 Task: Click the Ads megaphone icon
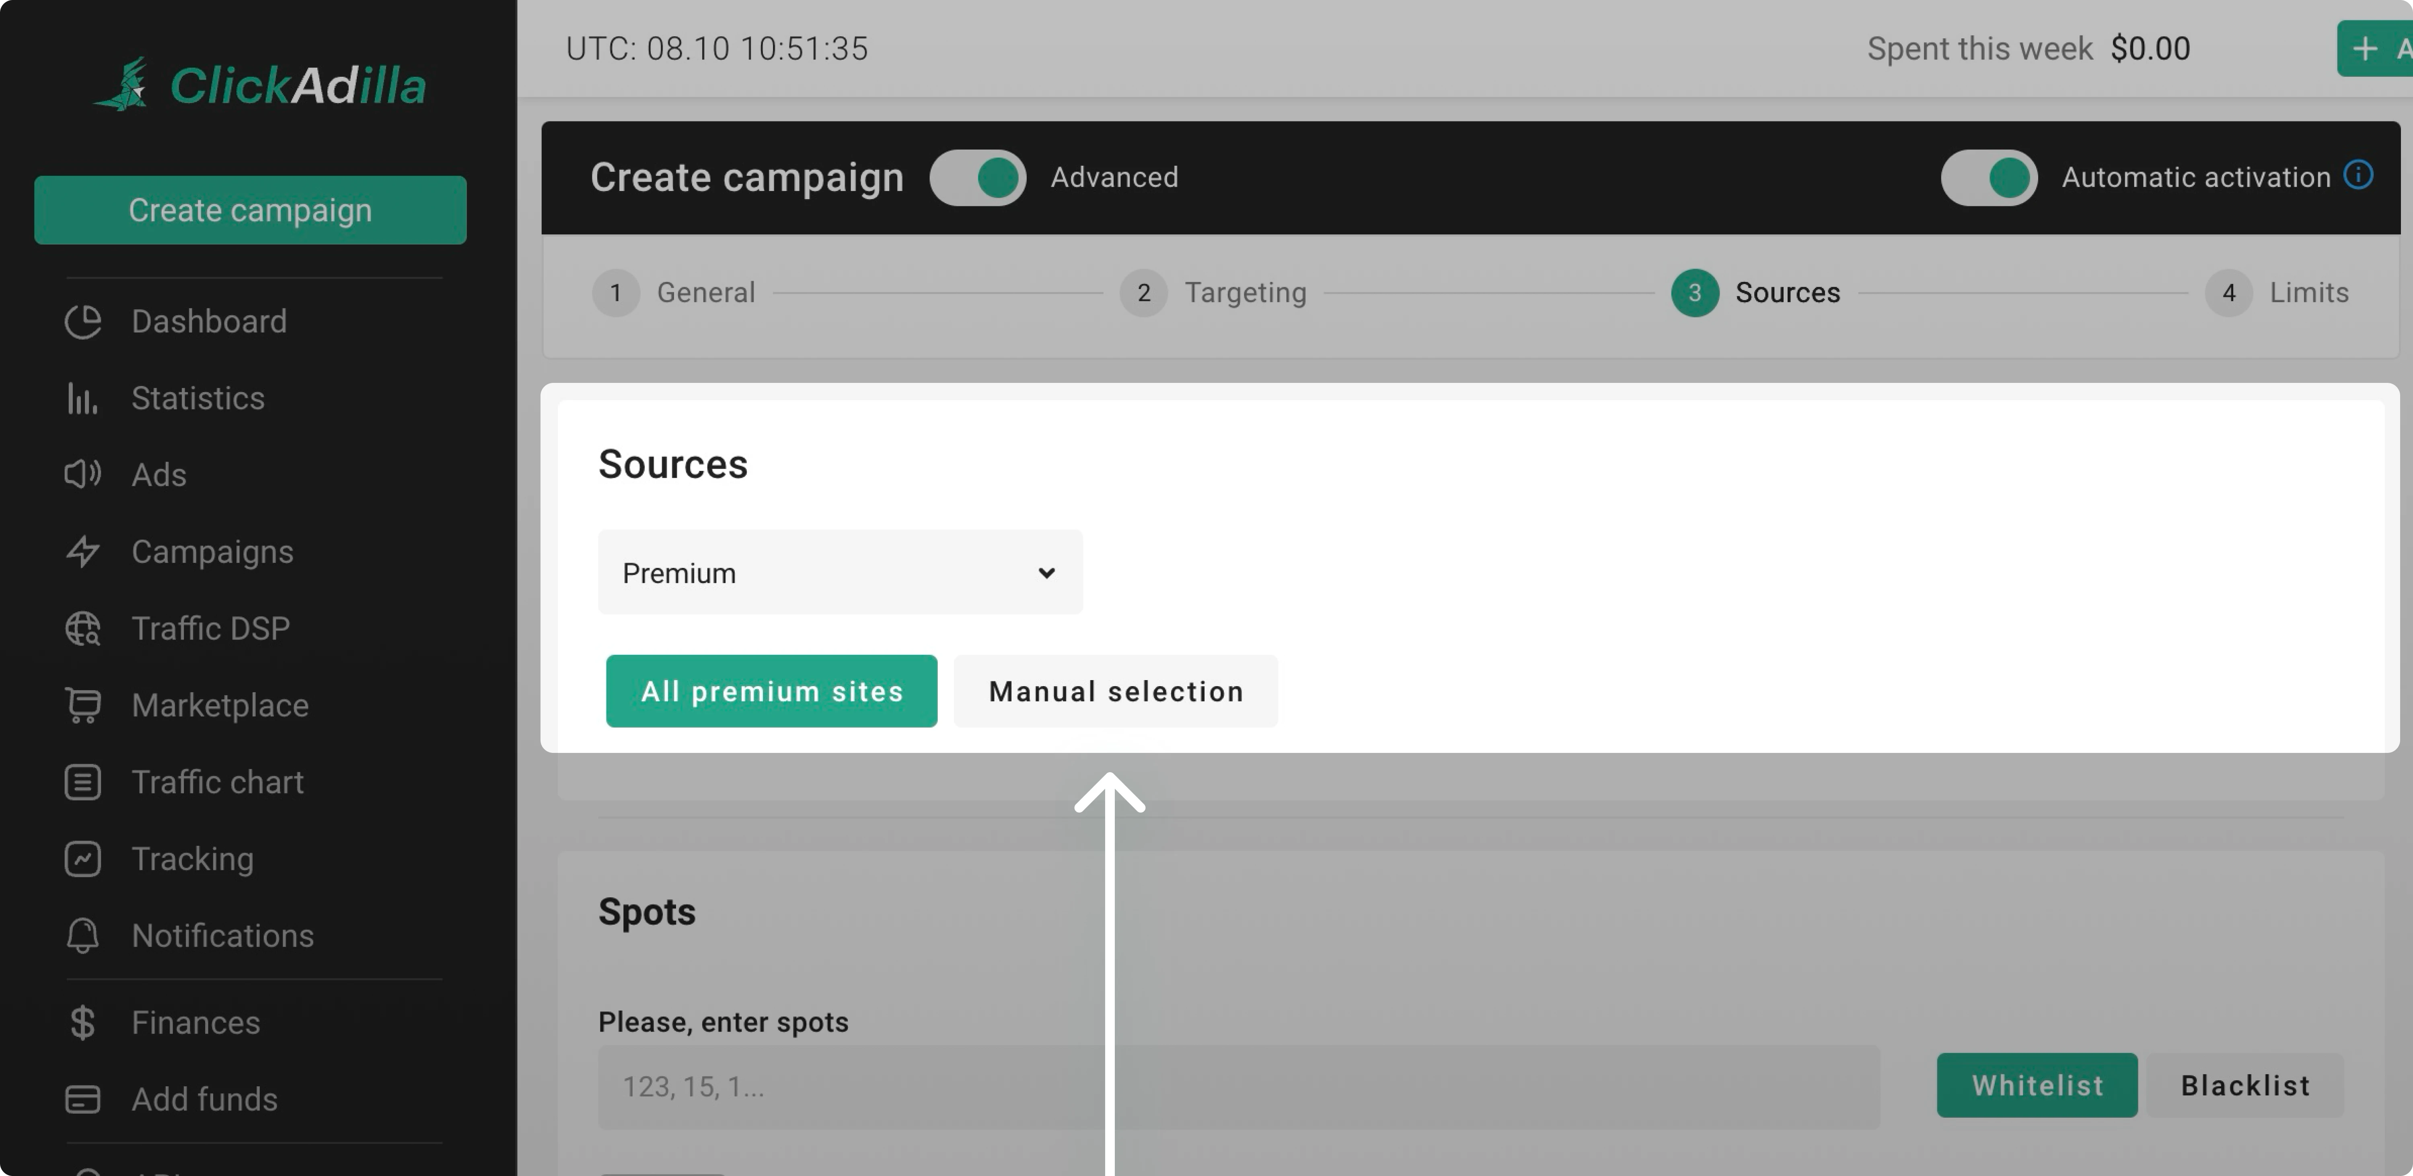click(82, 474)
